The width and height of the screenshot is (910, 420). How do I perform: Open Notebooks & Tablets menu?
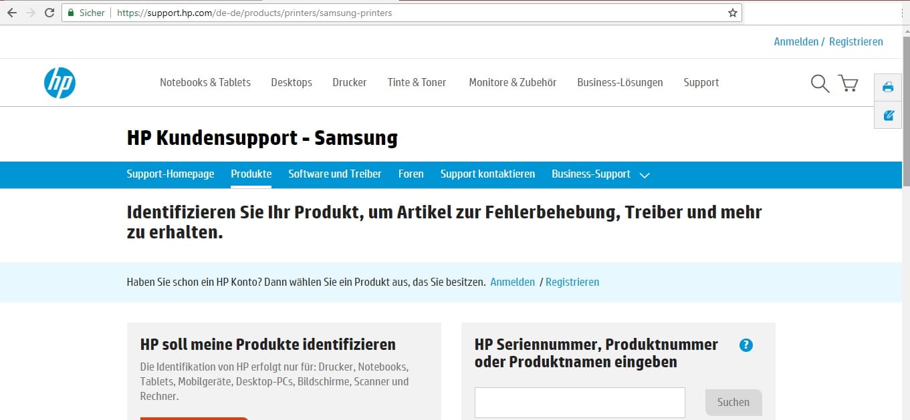click(x=205, y=82)
